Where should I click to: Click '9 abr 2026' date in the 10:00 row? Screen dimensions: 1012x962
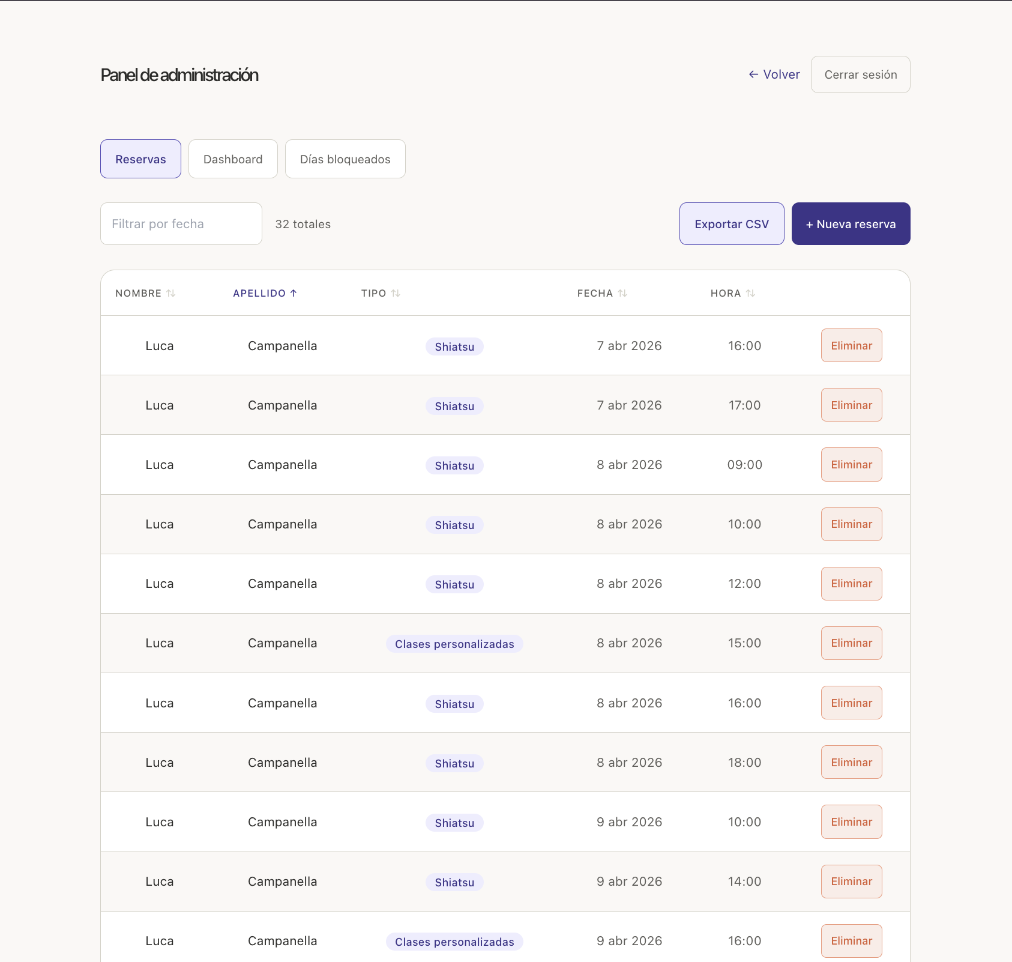630,822
